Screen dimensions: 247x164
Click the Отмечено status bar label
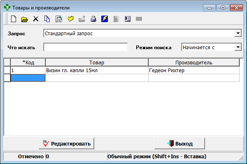(31, 157)
